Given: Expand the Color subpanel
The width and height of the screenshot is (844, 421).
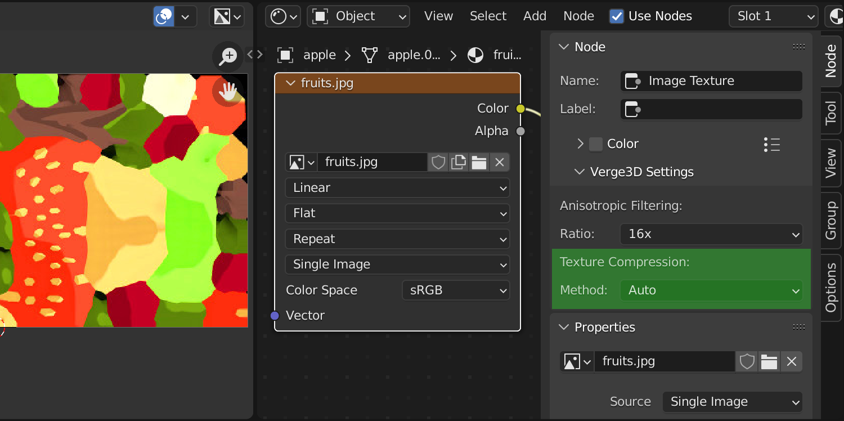Looking at the screenshot, I should coord(580,144).
